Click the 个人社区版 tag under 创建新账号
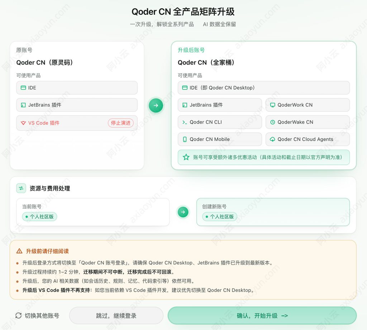 coord(220,217)
